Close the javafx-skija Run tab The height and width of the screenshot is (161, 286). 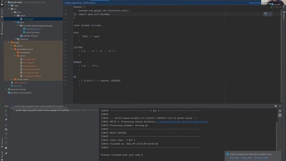[x=65, y=106]
